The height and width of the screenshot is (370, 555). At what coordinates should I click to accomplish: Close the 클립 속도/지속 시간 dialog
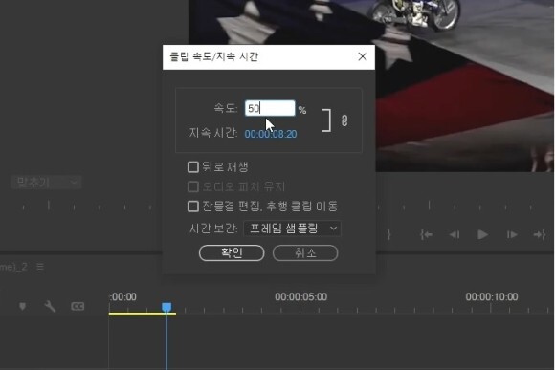click(x=363, y=56)
